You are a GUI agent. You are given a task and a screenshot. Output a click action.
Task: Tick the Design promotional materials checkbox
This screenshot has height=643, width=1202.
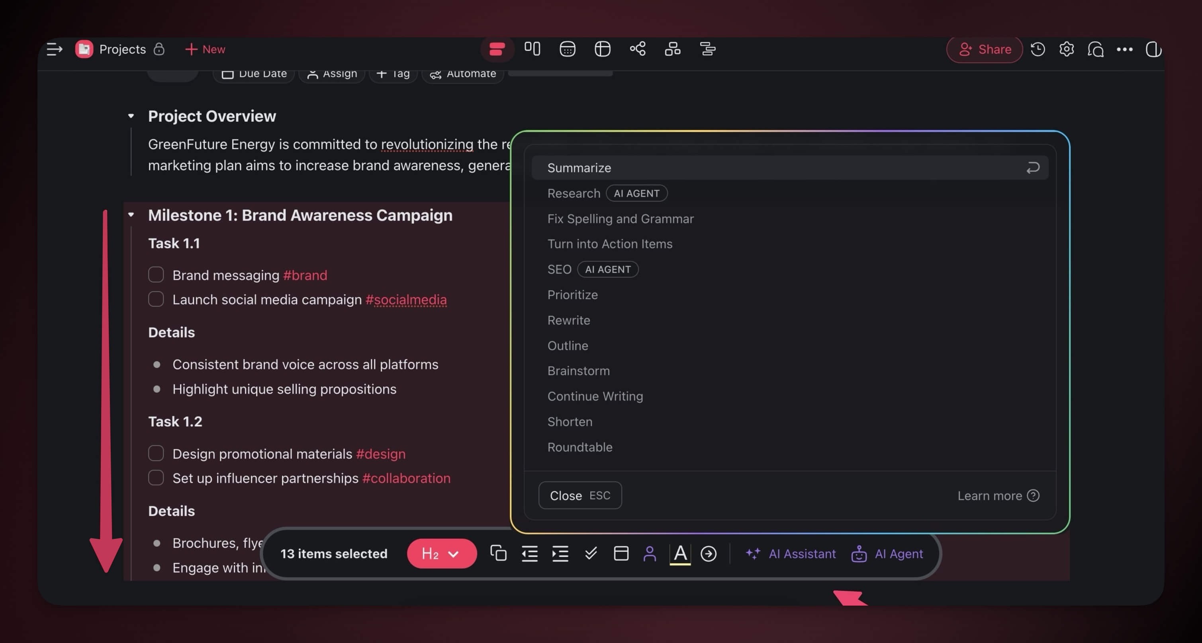pos(156,453)
